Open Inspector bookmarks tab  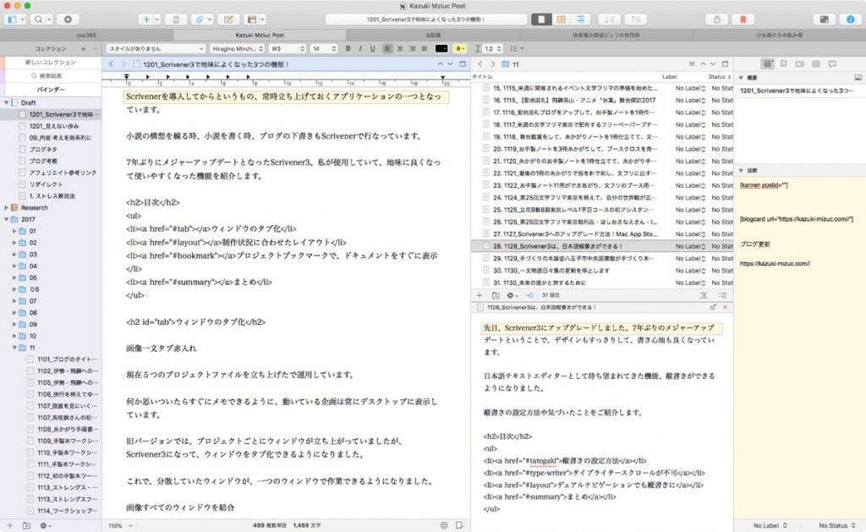pos(783,64)
